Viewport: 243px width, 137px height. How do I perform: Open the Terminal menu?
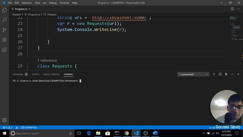tap(64, 3)
